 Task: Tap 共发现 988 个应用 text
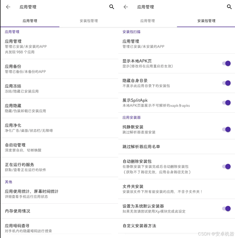20,52
